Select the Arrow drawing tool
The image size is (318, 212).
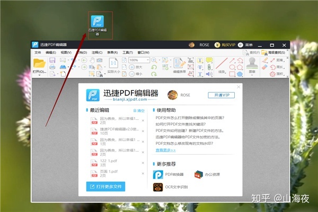[232, 60]
